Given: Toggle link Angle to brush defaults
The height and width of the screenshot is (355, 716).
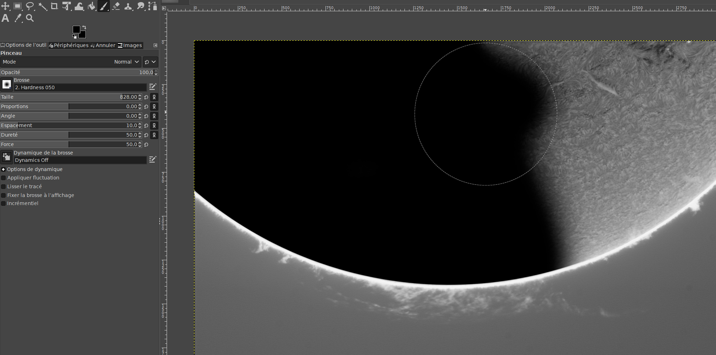Looking at the screenshot, I should point(154,116).
